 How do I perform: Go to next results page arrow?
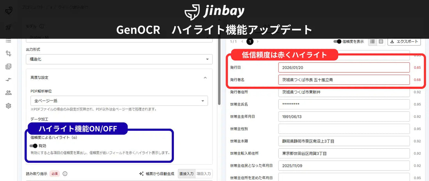(257, 42)
